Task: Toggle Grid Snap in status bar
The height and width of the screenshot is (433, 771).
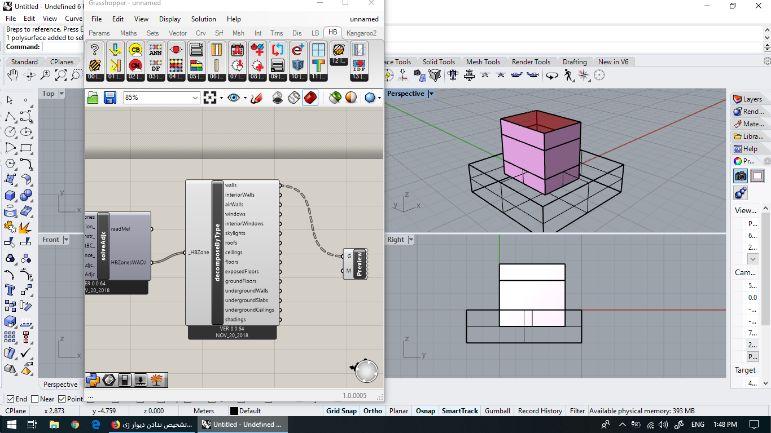Action: (341, 411)
